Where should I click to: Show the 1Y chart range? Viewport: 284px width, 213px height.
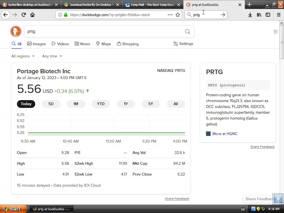126,104
